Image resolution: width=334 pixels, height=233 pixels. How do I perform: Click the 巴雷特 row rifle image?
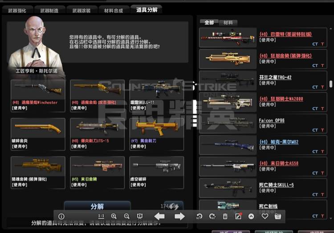point(228,37)
